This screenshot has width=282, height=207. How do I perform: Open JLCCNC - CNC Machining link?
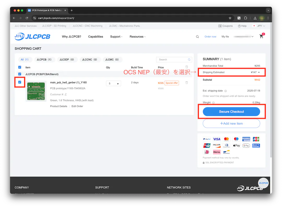[87, 26]
